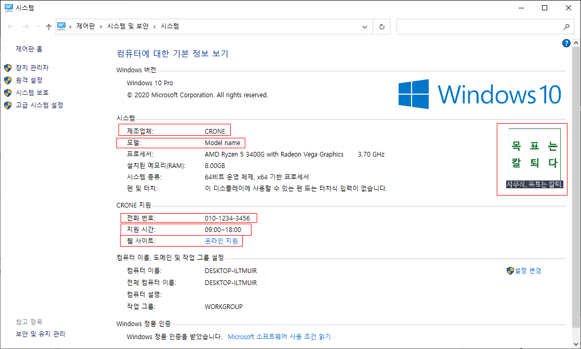Select 시스템 breadcrumb in address bar

(x=170, y=27)
